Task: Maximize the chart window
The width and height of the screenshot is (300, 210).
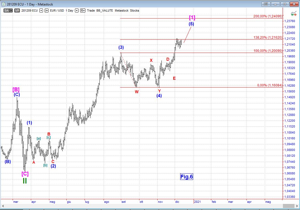Action: coord(285,4)
